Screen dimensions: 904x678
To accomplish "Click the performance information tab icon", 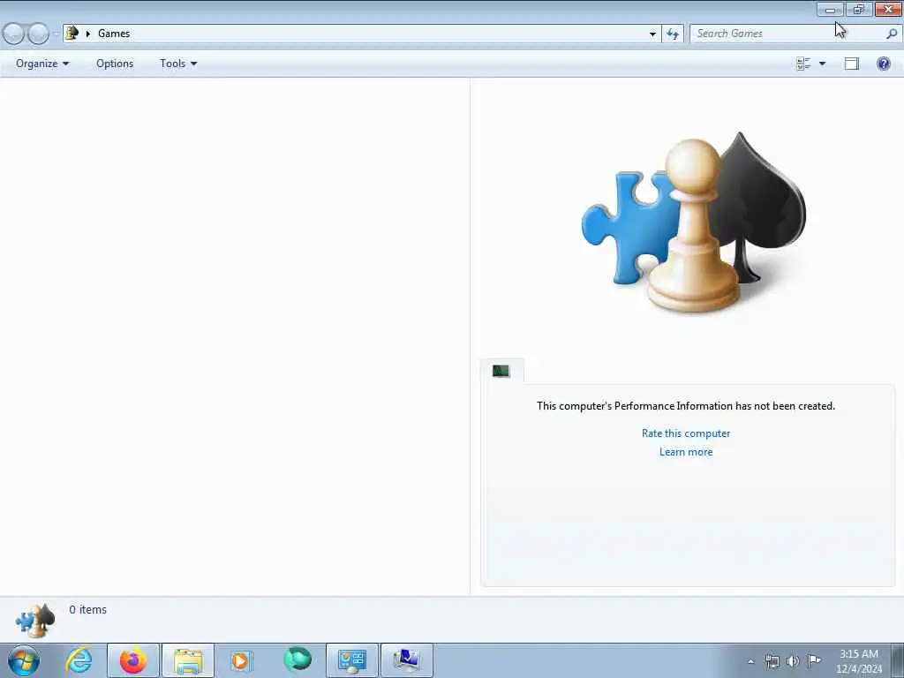I will [501, 371].
